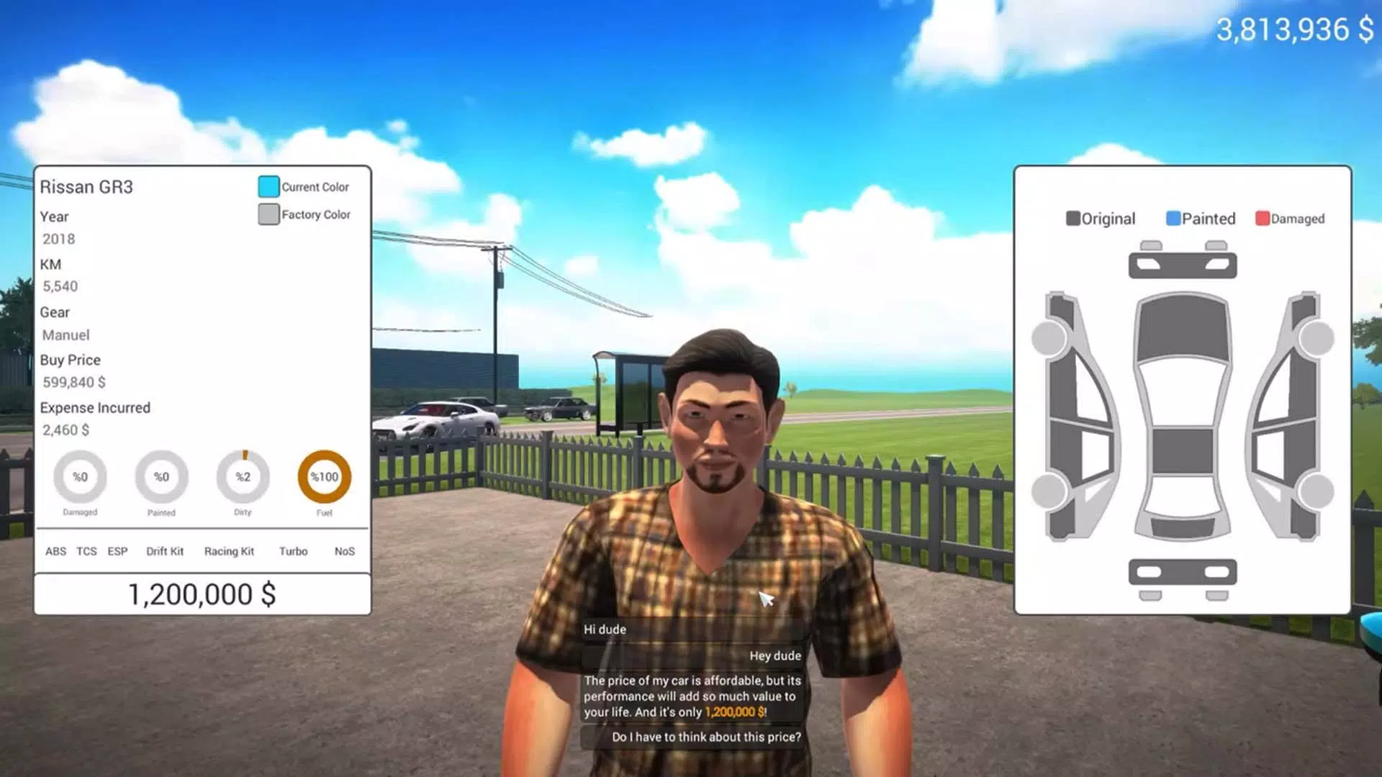Click the ABS feature icon
The width and height of the screenshot is (1382, 777).
pos(55,551)
